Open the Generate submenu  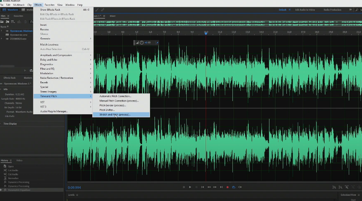[x=63, y=39]
